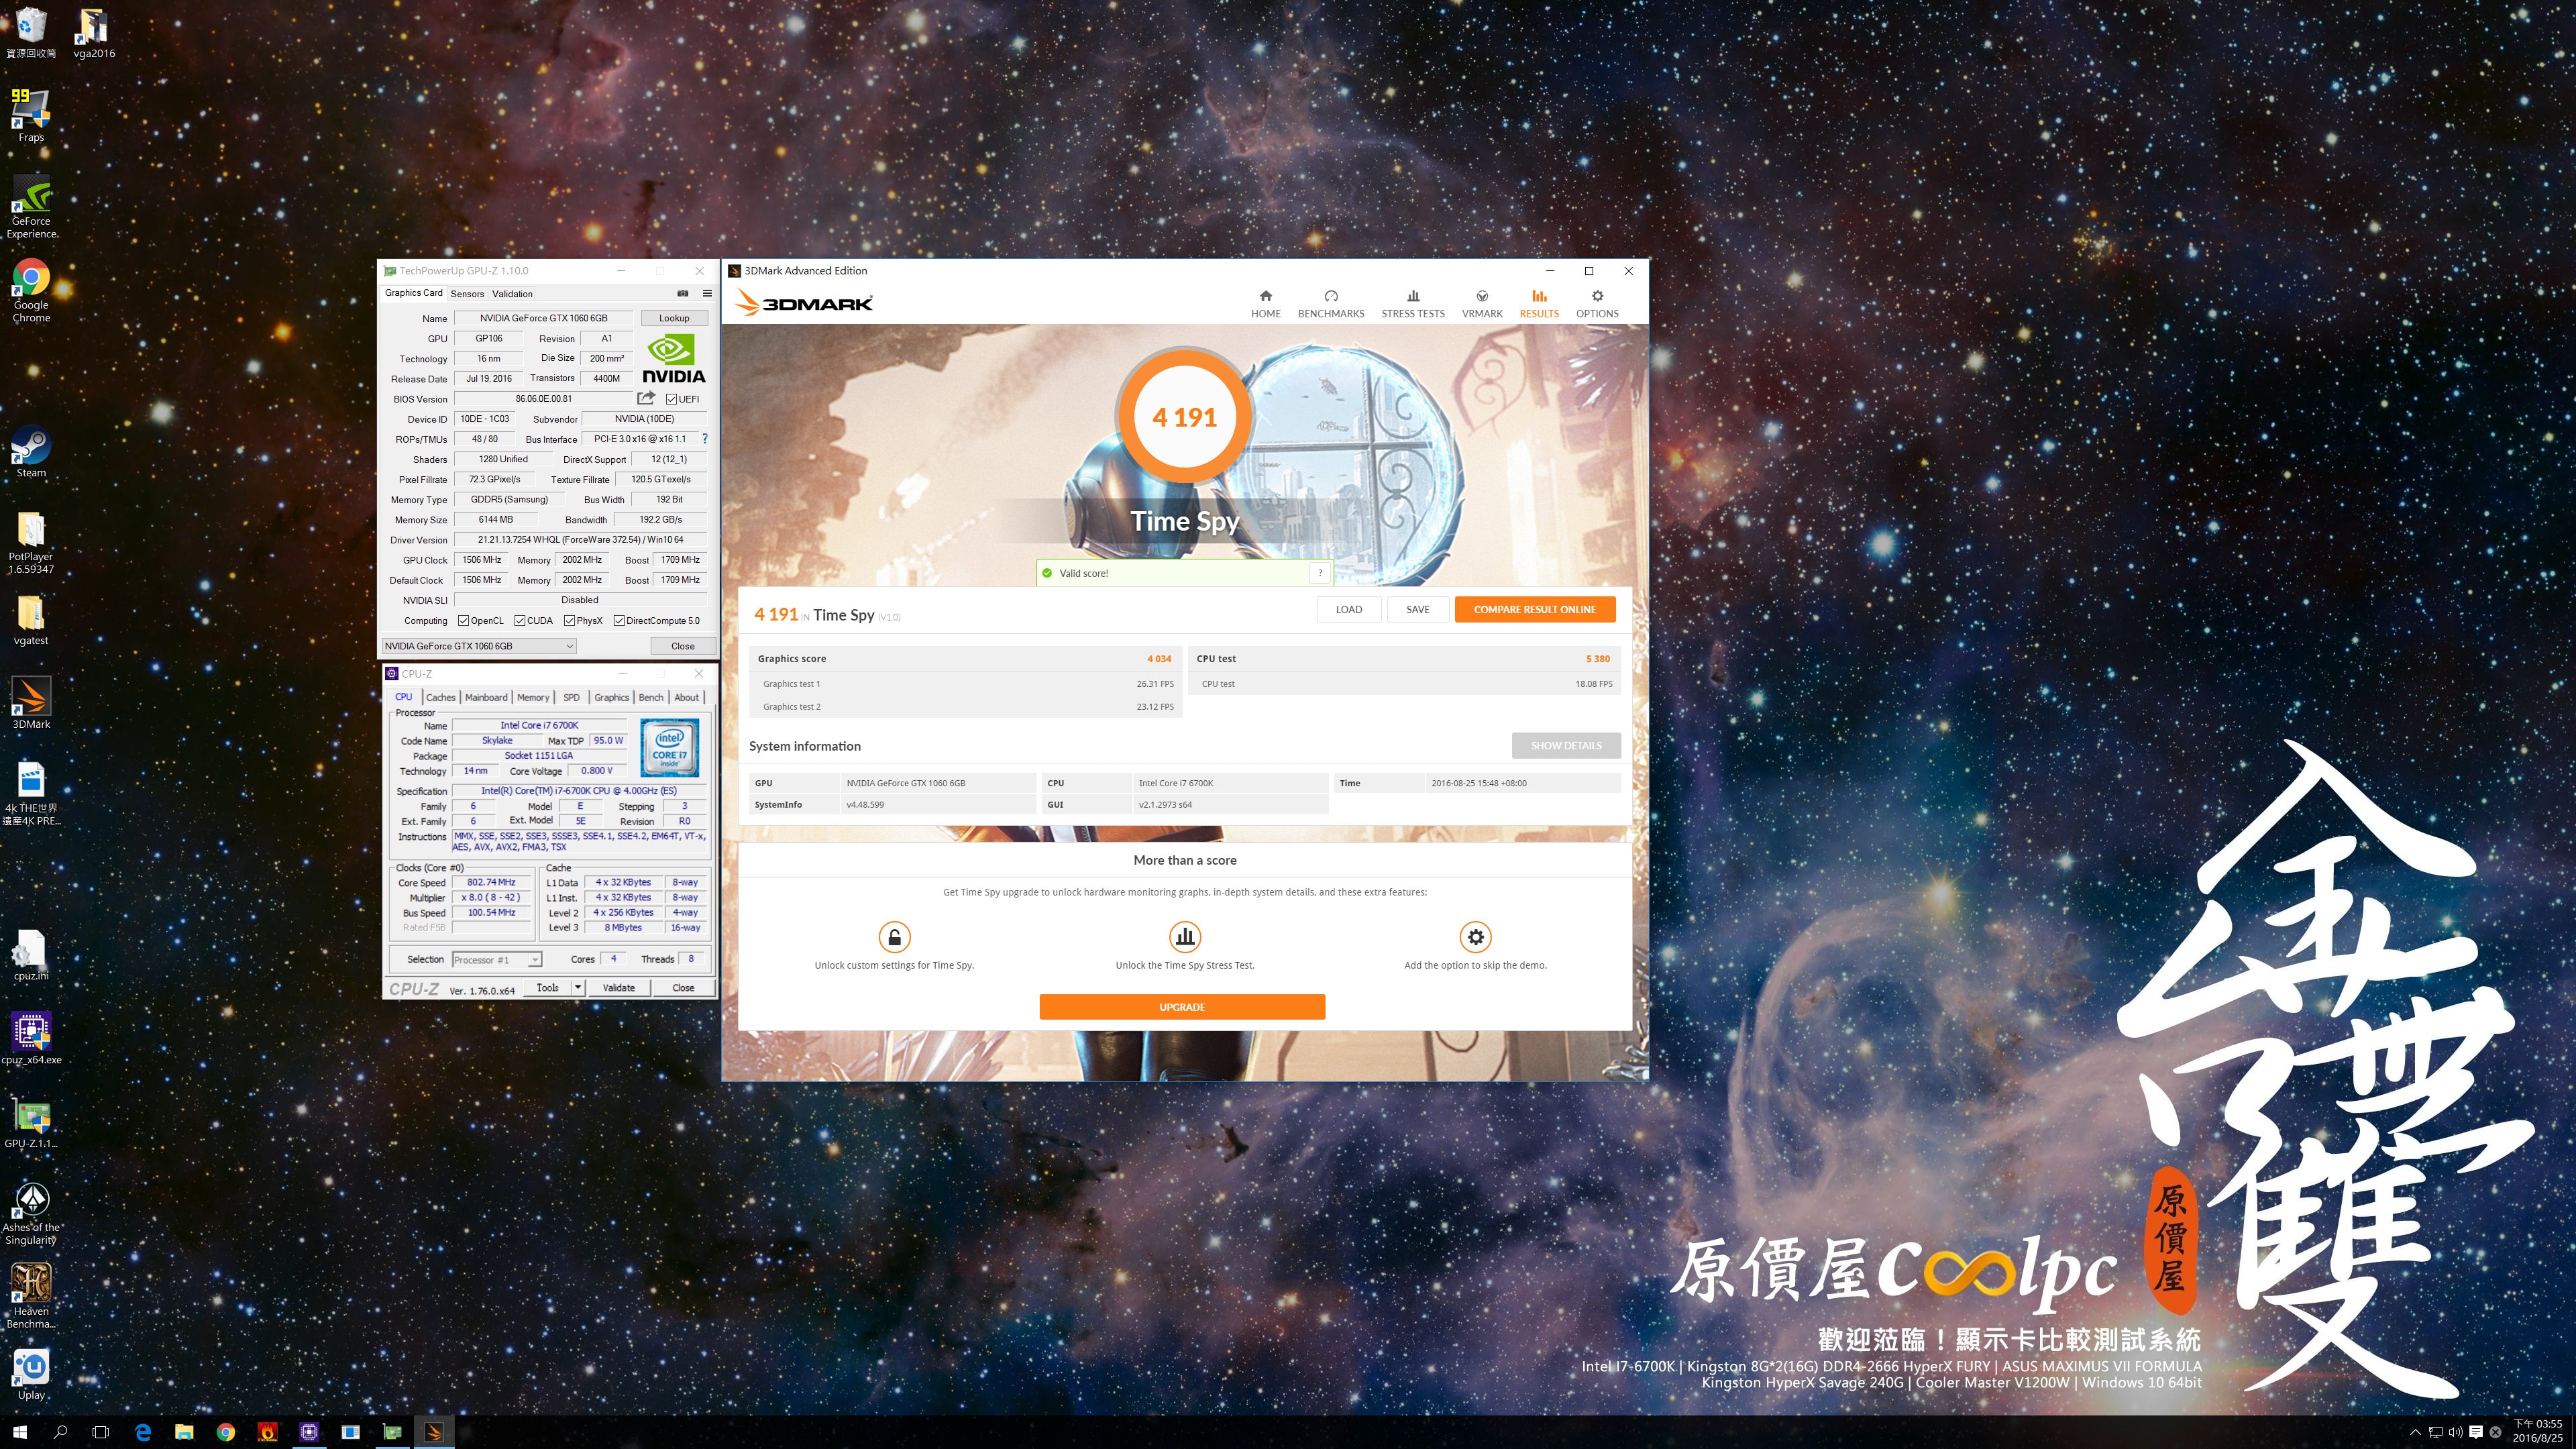
Task: Toggle the OpenCL checkbox
Action: point(464,621)
